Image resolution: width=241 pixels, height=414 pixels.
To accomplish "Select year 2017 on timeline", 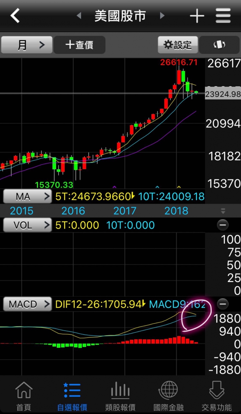I will [x=125, y=211].
